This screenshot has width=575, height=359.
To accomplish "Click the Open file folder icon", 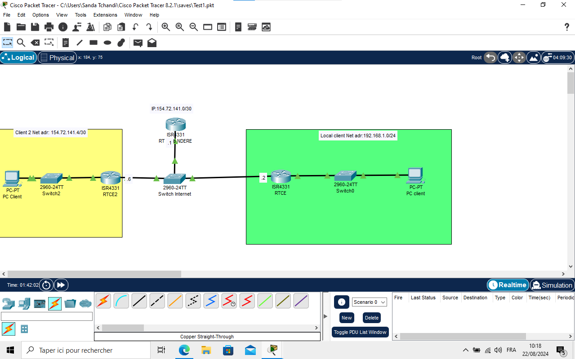I will click(21, 27).
